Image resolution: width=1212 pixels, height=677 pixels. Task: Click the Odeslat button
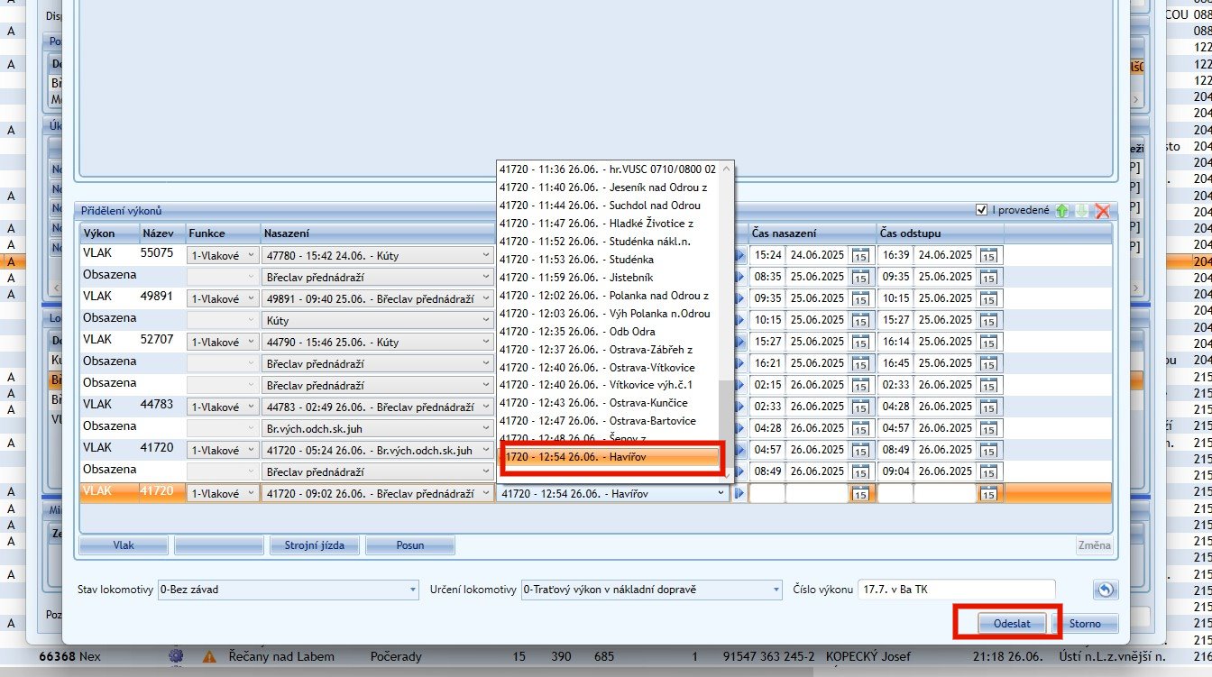tap(1011, 624)
